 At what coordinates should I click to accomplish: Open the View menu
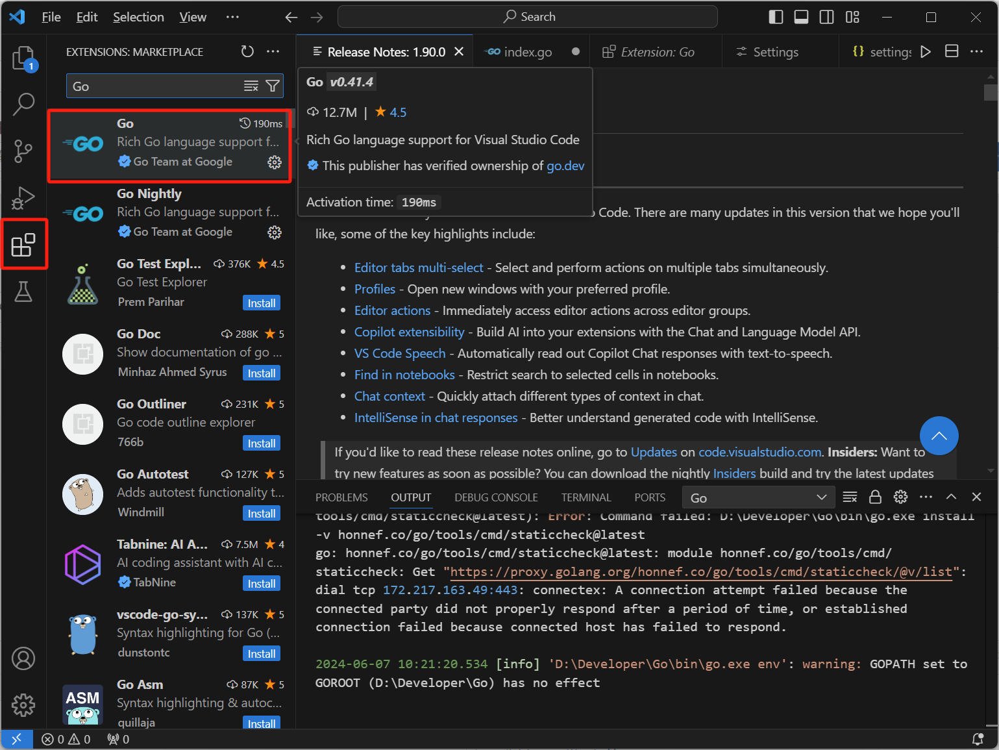[193, 17]
